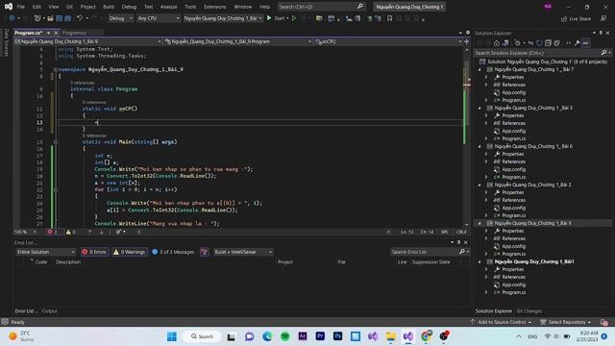This screenshot has width=615, height=346.
Task: Open Entire Solution scope dropdown
Action: pos(46,252)
